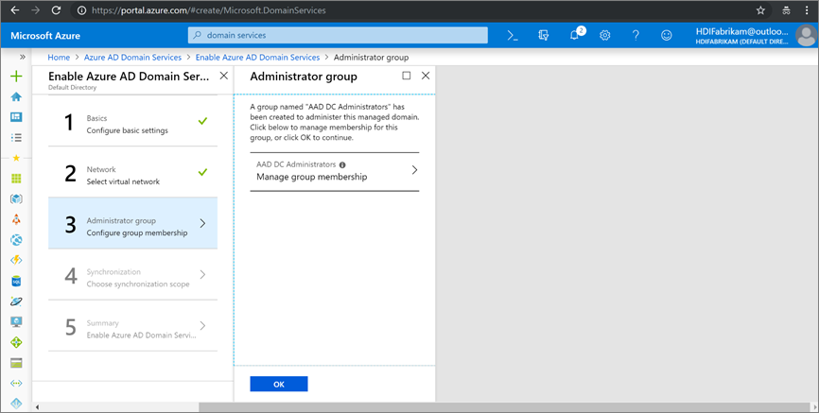The height and width of the screenshot is (413, 819).
Task: Open step 2 Network
Action: pyautogui.click(x=132, y=172)
